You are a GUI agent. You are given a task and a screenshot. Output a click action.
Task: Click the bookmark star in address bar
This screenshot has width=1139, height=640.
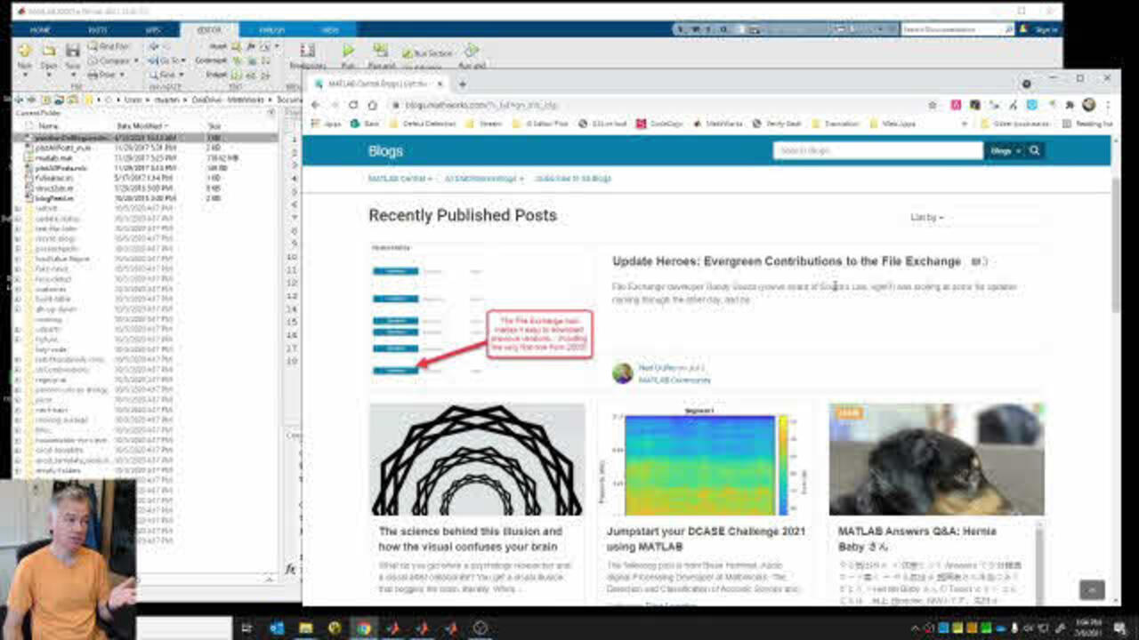click(x=932, y=105)
